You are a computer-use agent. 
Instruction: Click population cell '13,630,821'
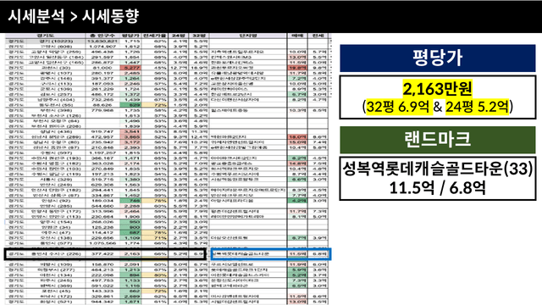click(102, 42)
